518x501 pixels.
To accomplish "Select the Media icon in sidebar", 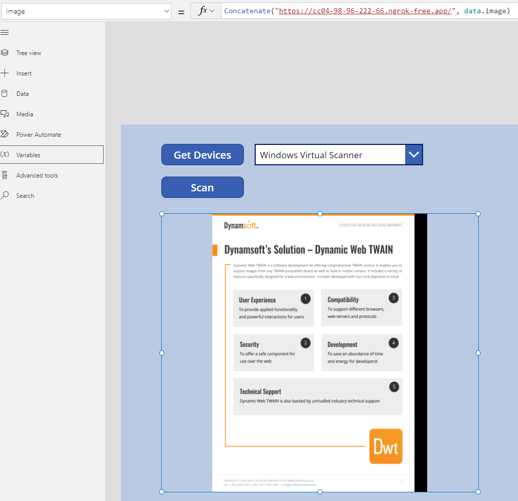I will 5,114.
